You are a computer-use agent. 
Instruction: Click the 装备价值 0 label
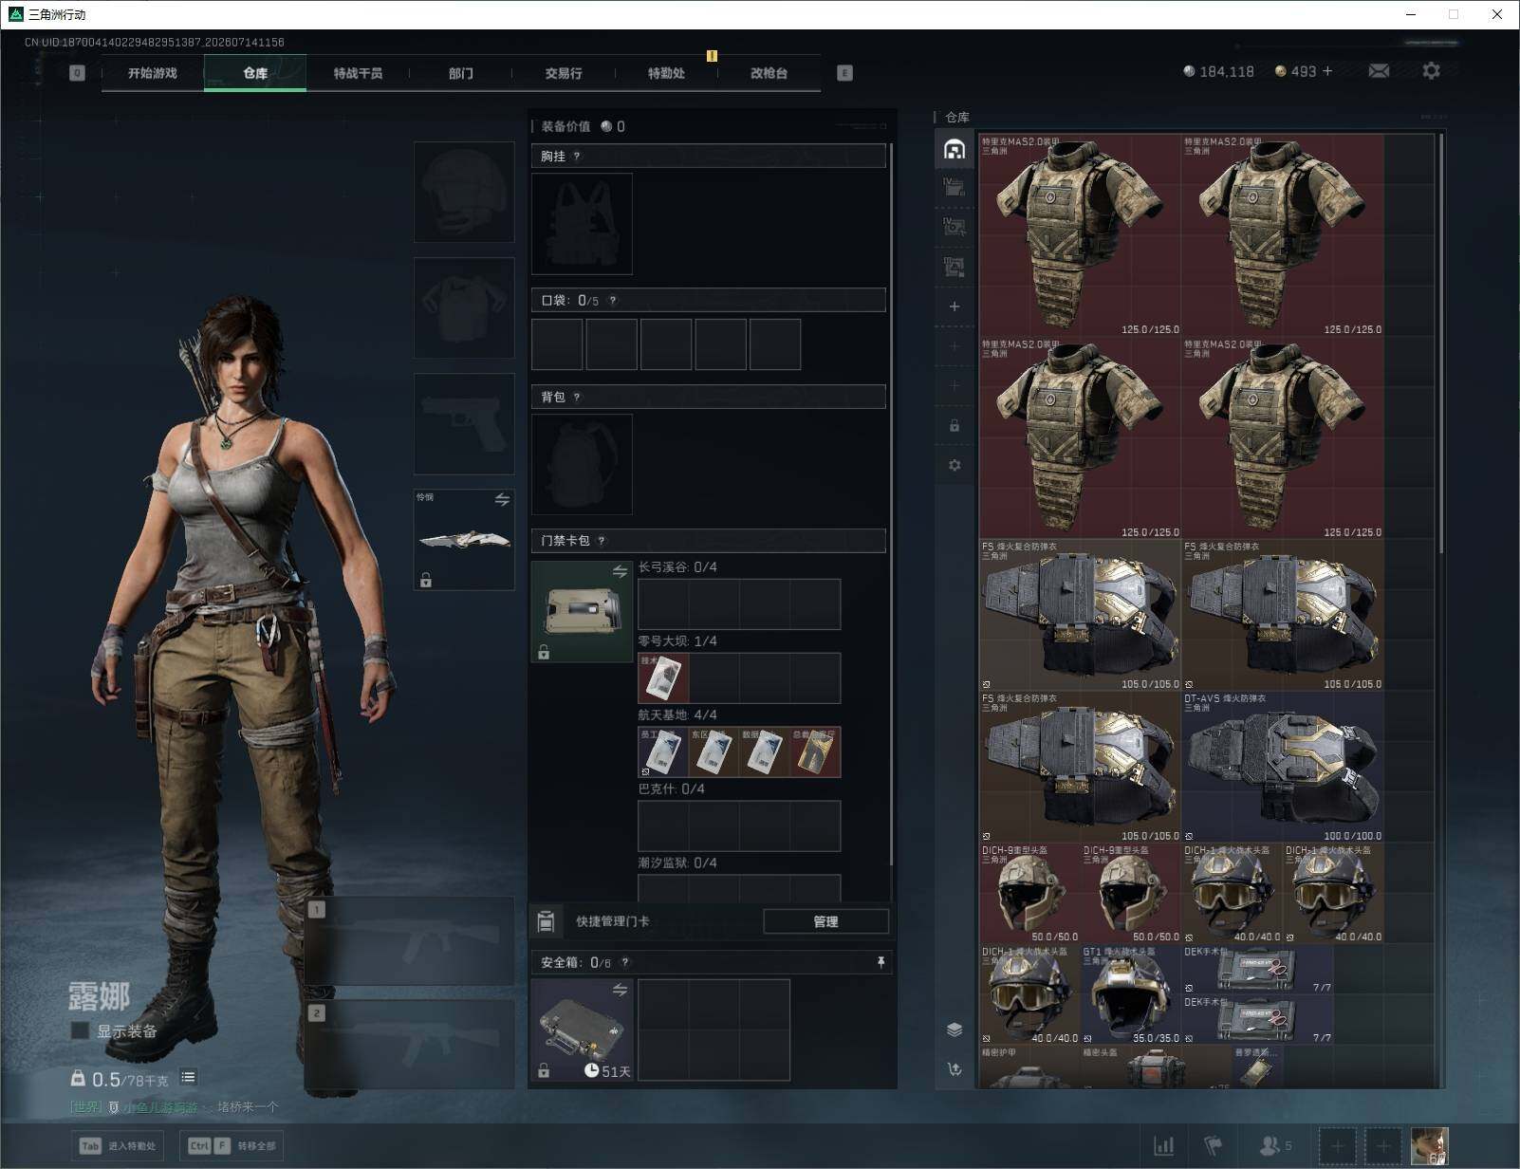[x=584, y=126]
